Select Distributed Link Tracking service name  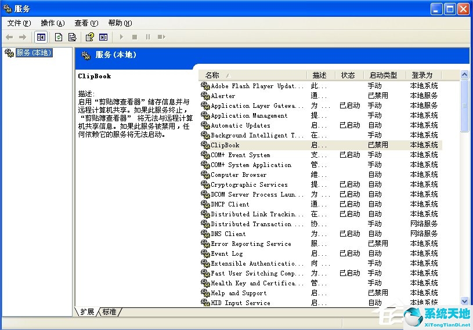tap(257, 214)
